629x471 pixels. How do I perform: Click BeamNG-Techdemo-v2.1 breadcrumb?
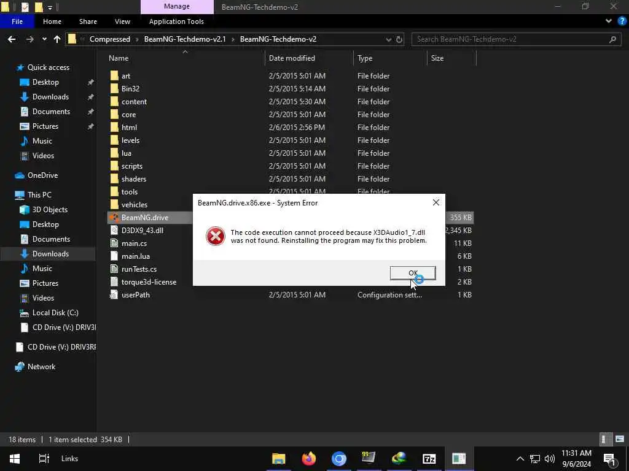(x=185, y=39)
